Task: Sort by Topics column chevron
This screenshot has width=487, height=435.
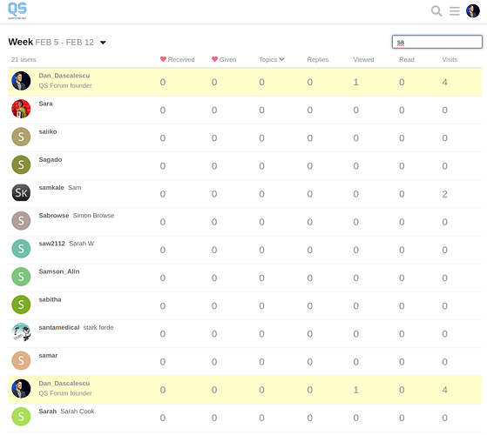Action: click(x=282, y=59)
